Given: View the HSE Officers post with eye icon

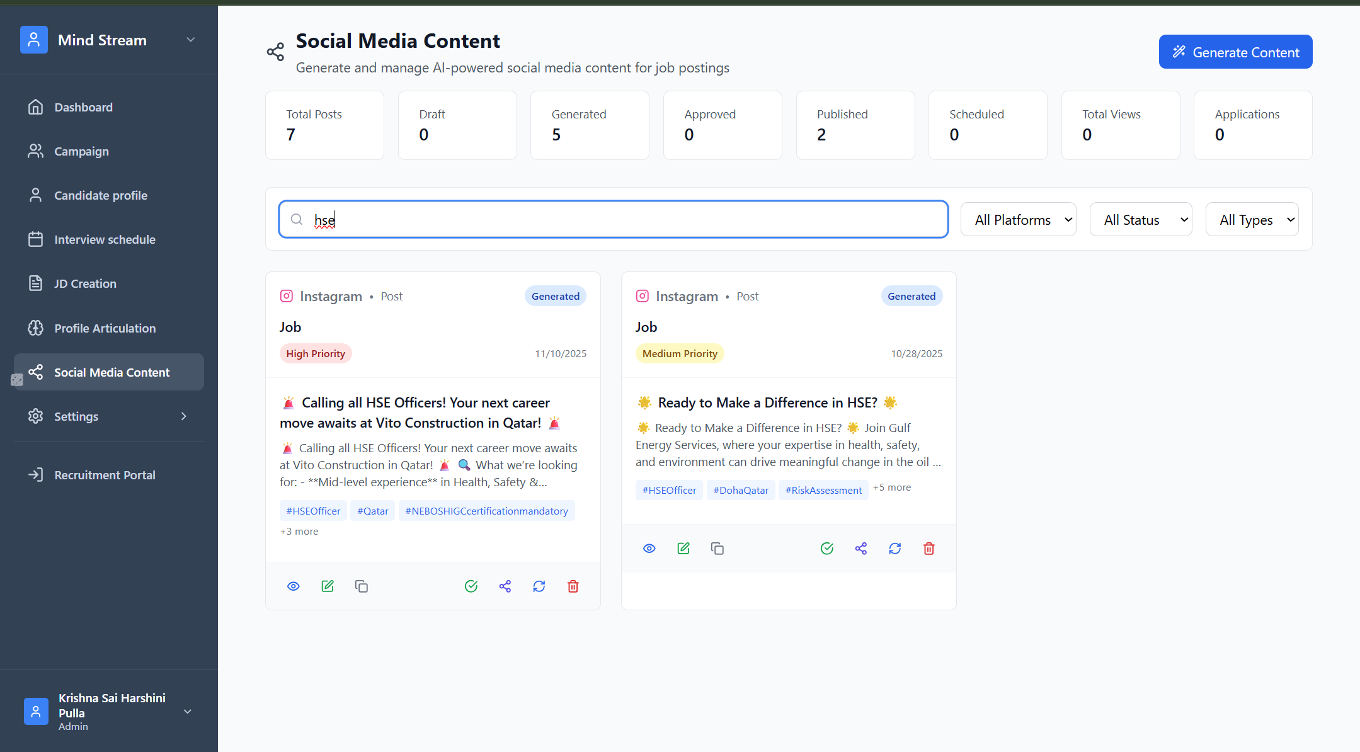Looking at the screenshot, I should [x=294, y=586].
